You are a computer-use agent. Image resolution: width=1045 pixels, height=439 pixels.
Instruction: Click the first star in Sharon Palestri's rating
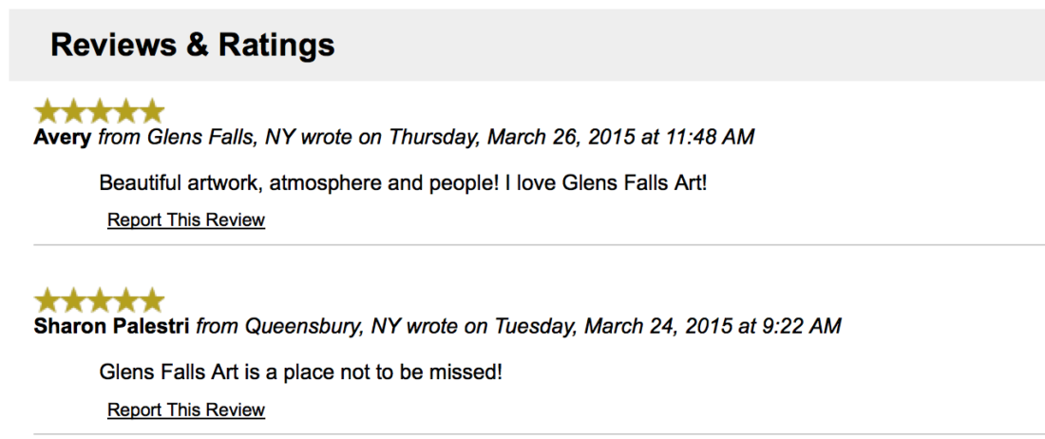coord(47,301)
